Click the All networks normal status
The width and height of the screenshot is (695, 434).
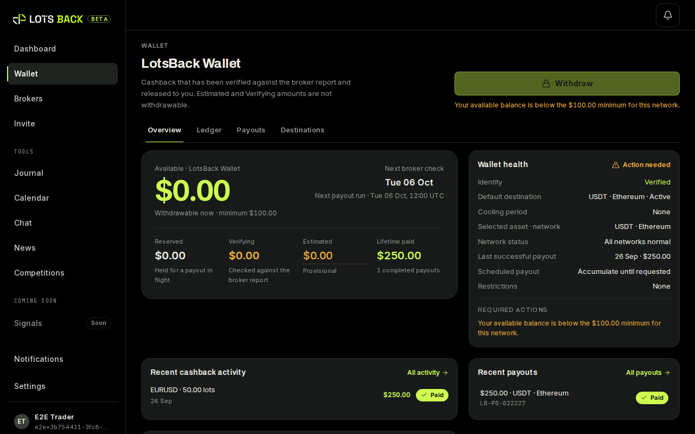click(x=637, y=242)
